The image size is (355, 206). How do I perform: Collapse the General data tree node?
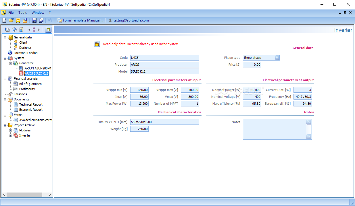(x=5, y=37)
